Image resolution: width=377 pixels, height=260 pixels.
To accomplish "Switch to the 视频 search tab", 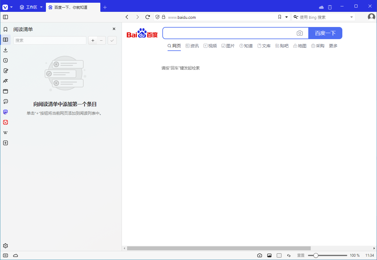I will pos(210,46).
